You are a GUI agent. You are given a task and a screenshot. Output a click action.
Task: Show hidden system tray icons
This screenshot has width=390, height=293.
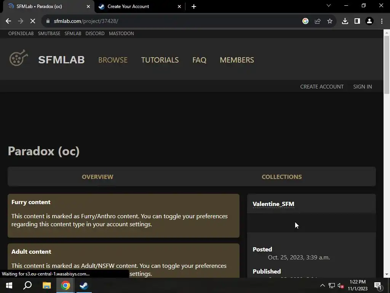click(322, 285)
